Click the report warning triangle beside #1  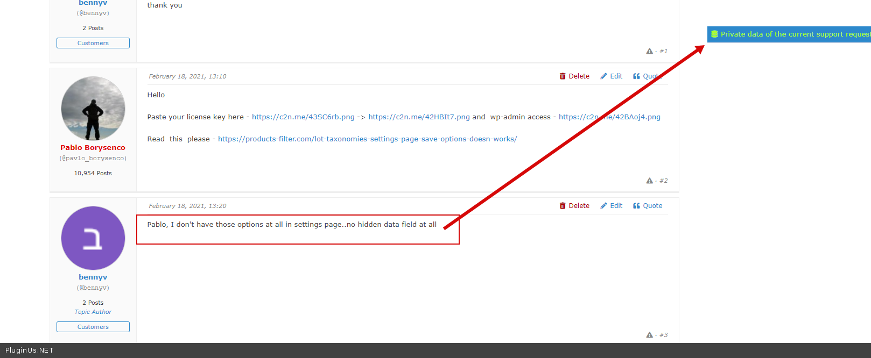(649, 52)
